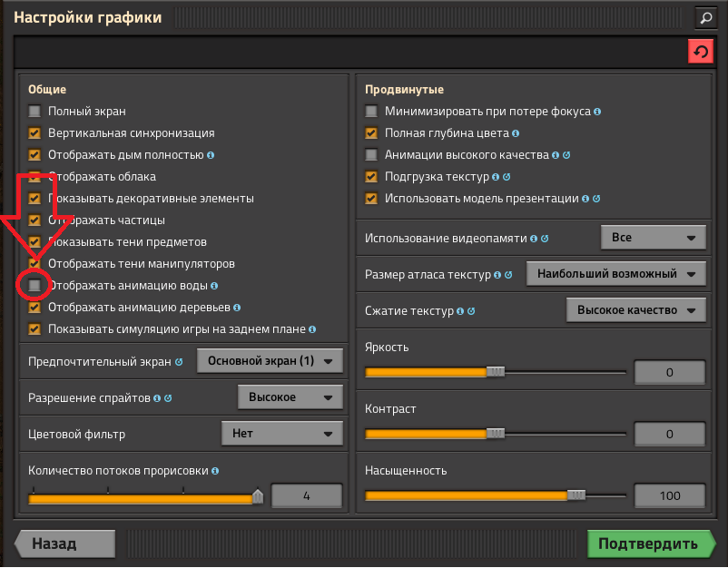The height and width of the screenshot is (568, 728).
Task: Click the green Подтвердить button
Action: click(646, 544)
